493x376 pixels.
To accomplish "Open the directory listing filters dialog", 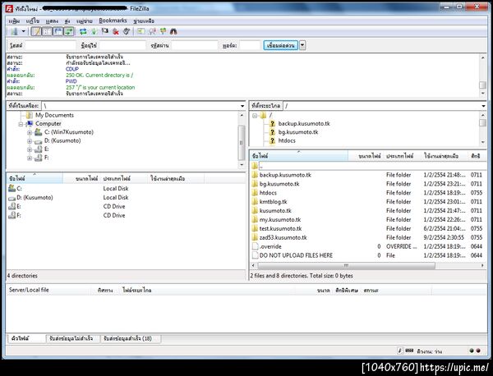I will coord(141,31).
